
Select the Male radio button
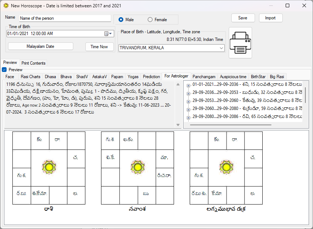[x=121, y=20]
